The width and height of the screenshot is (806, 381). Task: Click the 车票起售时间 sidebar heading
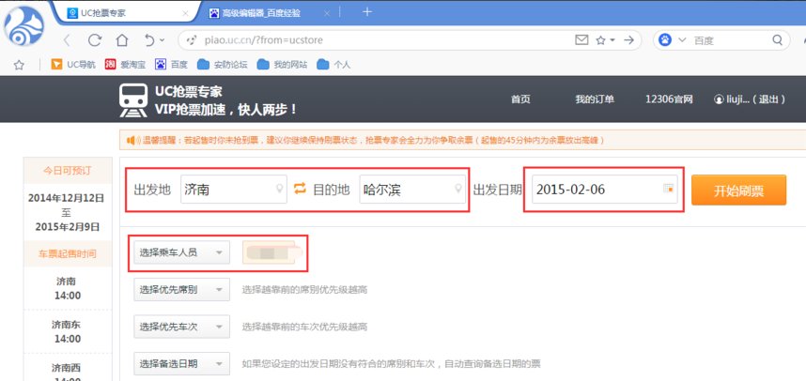point(68,253)
